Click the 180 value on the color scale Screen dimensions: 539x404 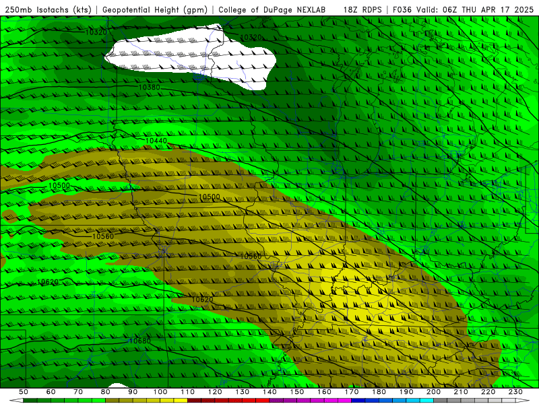click(379, 392)
